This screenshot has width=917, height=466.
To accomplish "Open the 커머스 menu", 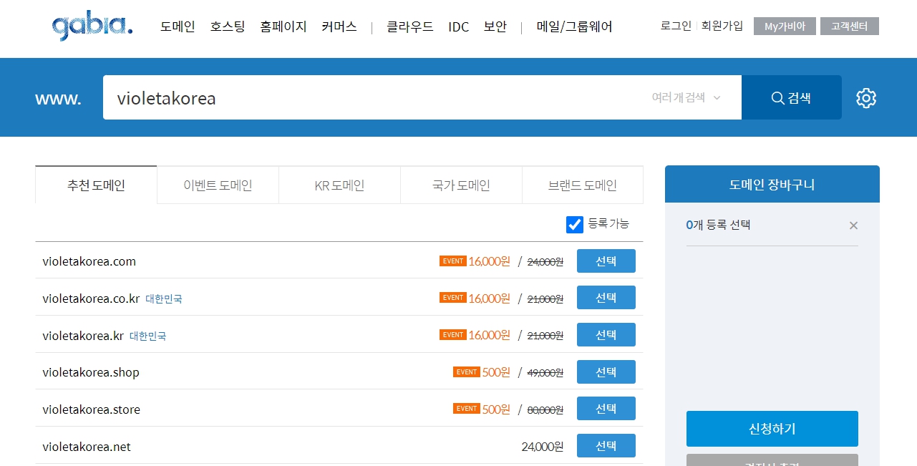I will 339,27.
